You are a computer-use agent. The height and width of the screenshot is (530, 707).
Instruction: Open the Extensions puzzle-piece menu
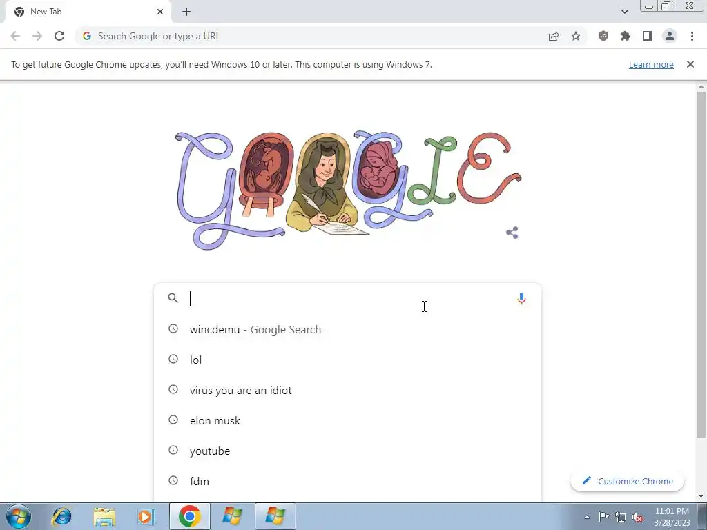(625, 36)
